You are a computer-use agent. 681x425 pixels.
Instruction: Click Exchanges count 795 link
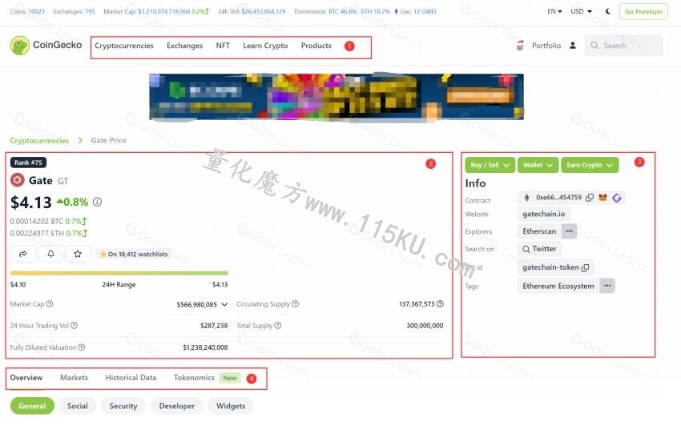point(90,11)
